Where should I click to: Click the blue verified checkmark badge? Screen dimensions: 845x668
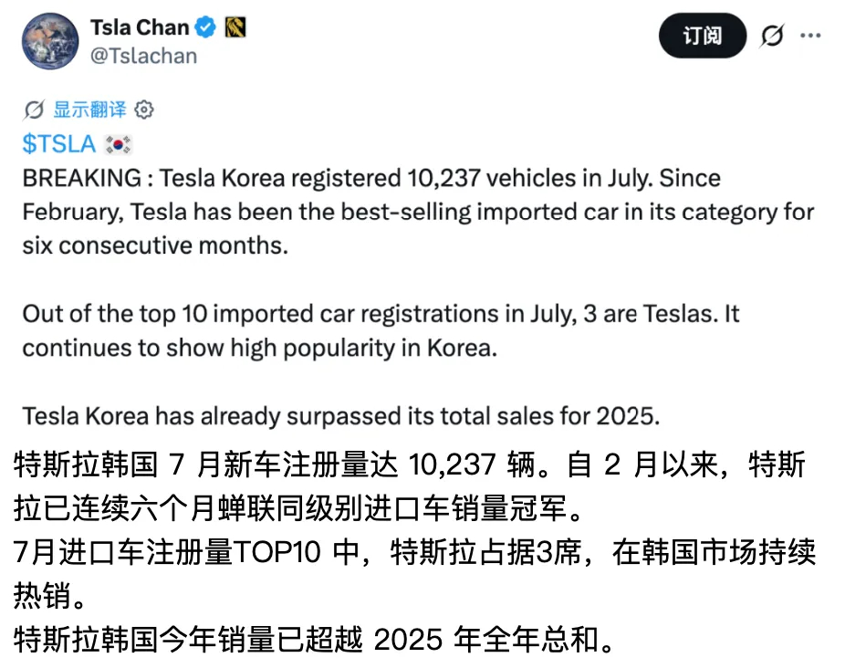(x=205, y=27)
